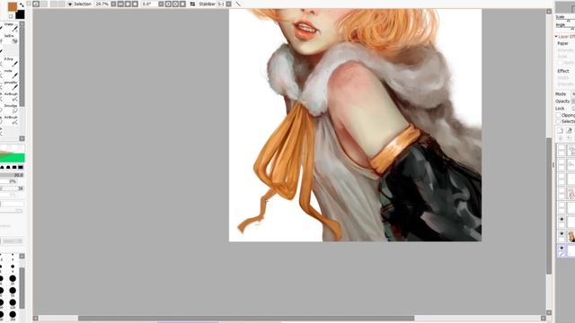Adjust the brush density slider at 38
This screenshot has width=575, height=323.
tap(12, 188)
